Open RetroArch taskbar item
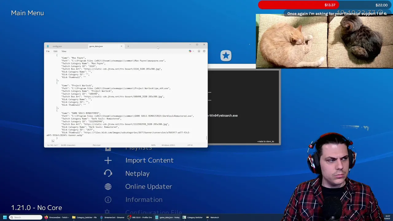393x221 pixels. (x=212, y=217)
